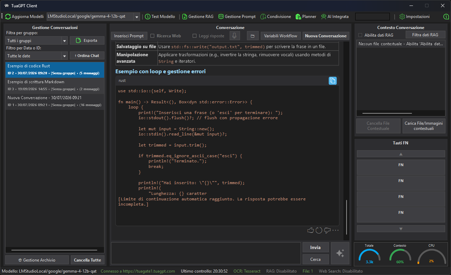Select the Esempio di scrittura Markdown conversation
Image resolution: width=451 pixels, height=275 pixels.
pyautogui.click(x=55, y=85)
